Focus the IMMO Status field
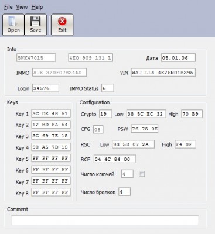 tap(108, 88)
